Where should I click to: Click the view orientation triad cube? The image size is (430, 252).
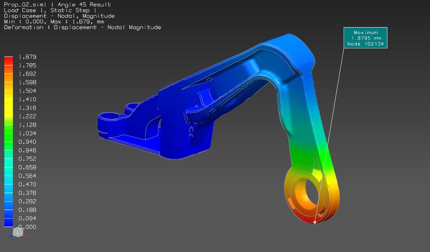(x=18, y=232)
